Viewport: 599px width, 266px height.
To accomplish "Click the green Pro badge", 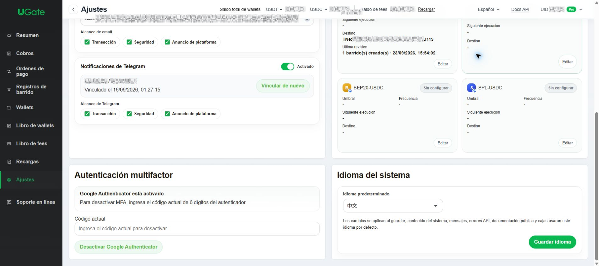I will coord(571,9).
